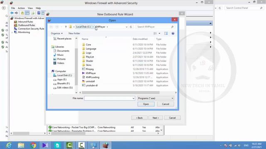Click the Search KMPlayer box
The image size is (266, 149).
pyautogui.click(x=155, y=27)
